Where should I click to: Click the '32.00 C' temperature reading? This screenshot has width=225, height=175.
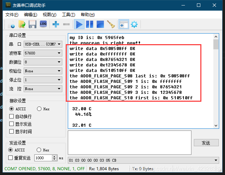tap(82, 109)
